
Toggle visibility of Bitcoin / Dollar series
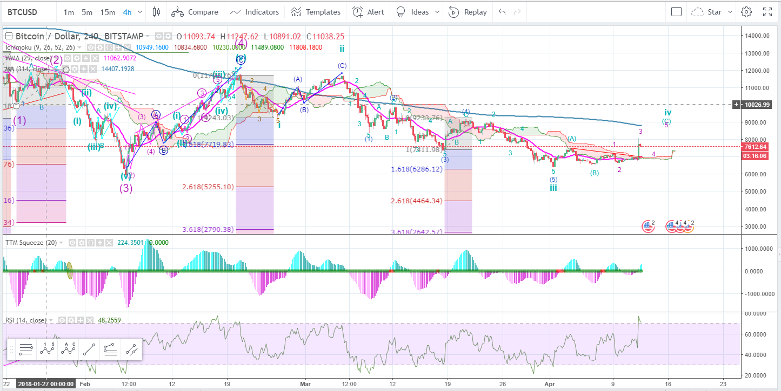(159, 36)
